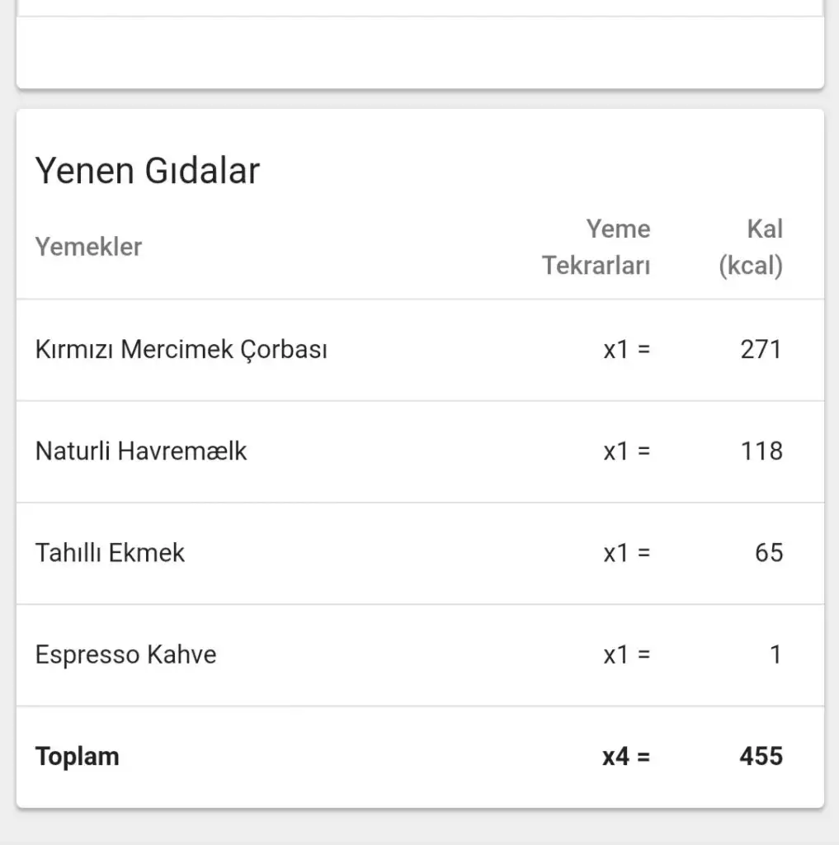Click the Yeme Tekrarları column header

click(x=596, y=247)
